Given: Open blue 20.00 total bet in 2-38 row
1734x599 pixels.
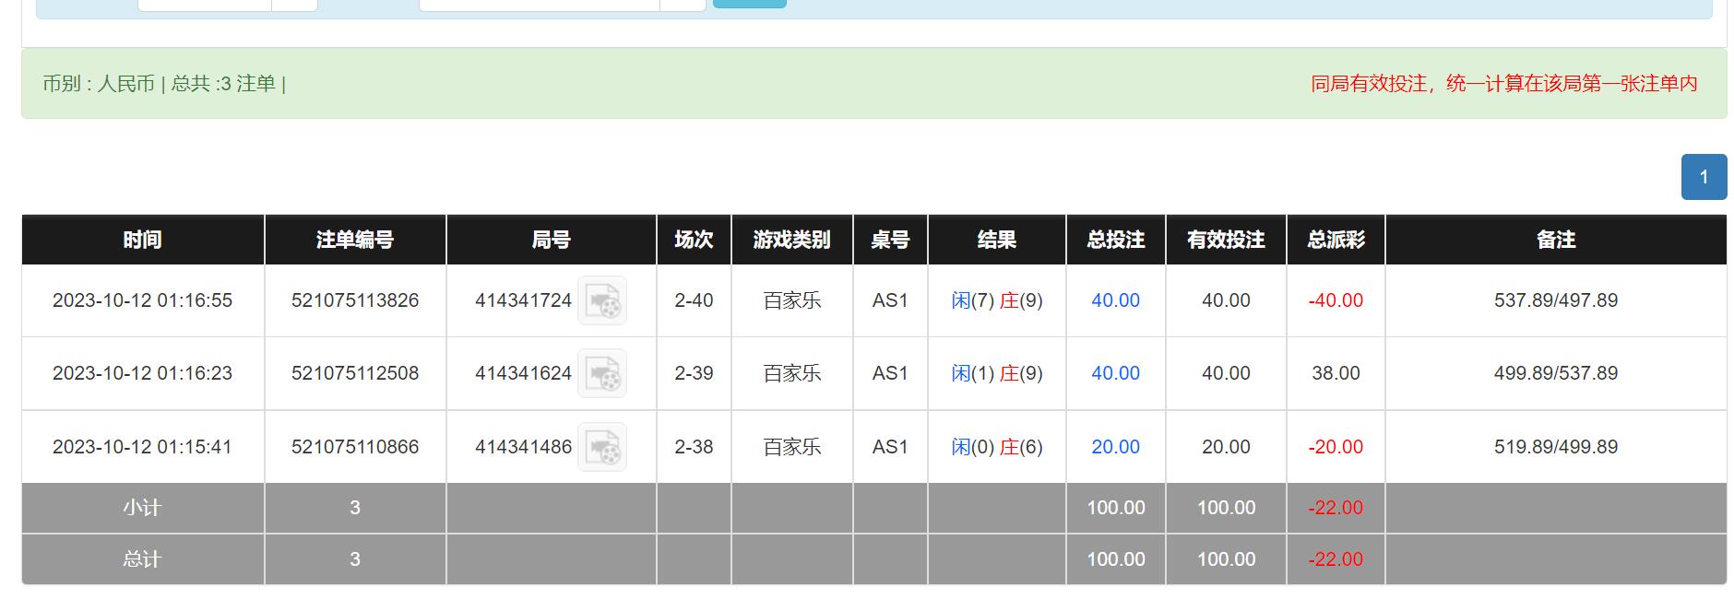Looking at the screenshot, I should [1115, 447].
